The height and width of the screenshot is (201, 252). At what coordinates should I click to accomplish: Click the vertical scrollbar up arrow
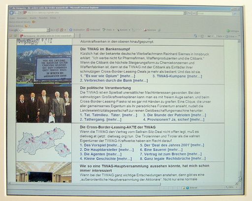[x=239, y=41]
